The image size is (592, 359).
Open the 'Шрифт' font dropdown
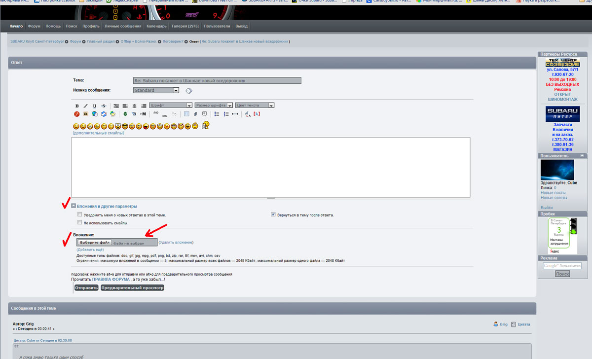[x=170, y=105]
